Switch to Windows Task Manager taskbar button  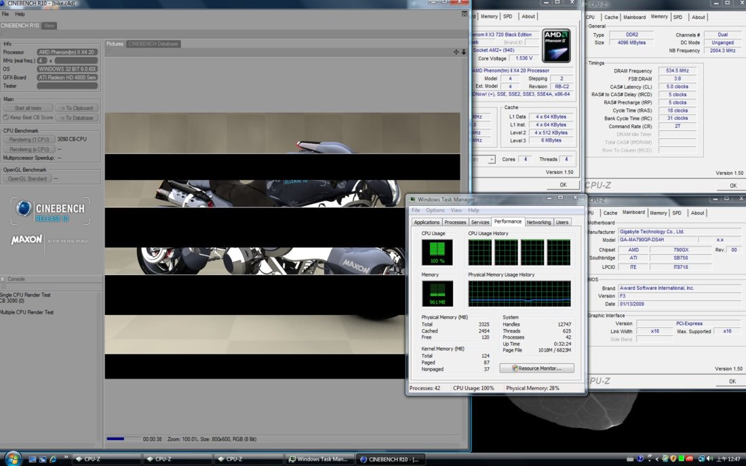click(319, 459)
